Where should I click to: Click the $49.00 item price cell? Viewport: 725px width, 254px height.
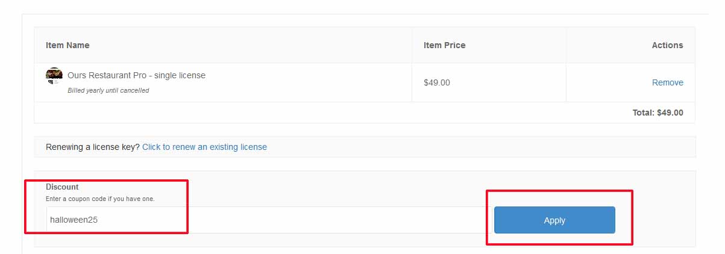tap(437, 82)
